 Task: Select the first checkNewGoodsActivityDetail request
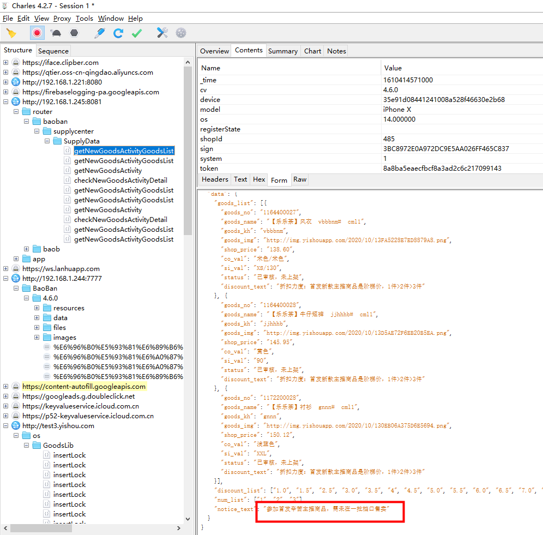(120, 180)
